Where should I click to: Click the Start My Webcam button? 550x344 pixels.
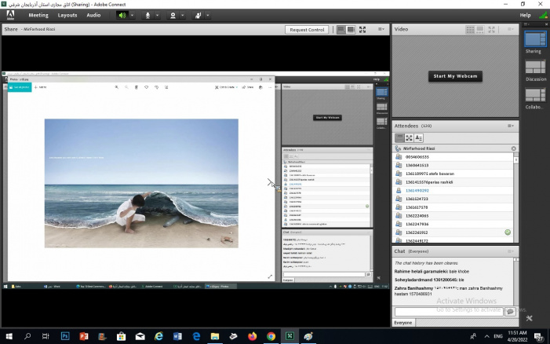pos(456,76)
